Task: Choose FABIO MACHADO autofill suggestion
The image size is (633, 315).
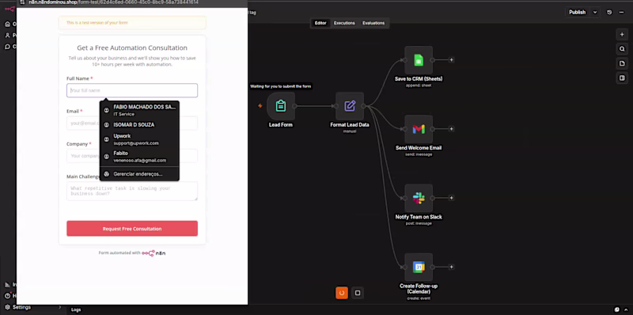Action: (139, 110)
